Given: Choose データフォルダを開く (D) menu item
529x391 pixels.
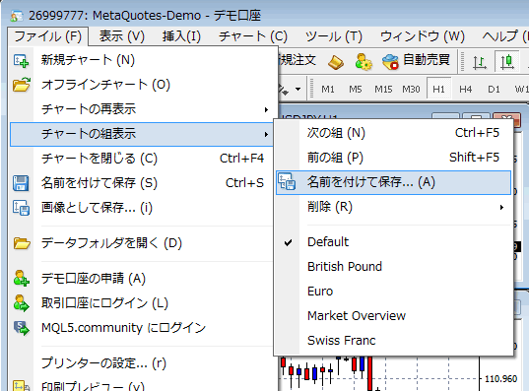Looking at the screenshot, I should tap(141, 243).
